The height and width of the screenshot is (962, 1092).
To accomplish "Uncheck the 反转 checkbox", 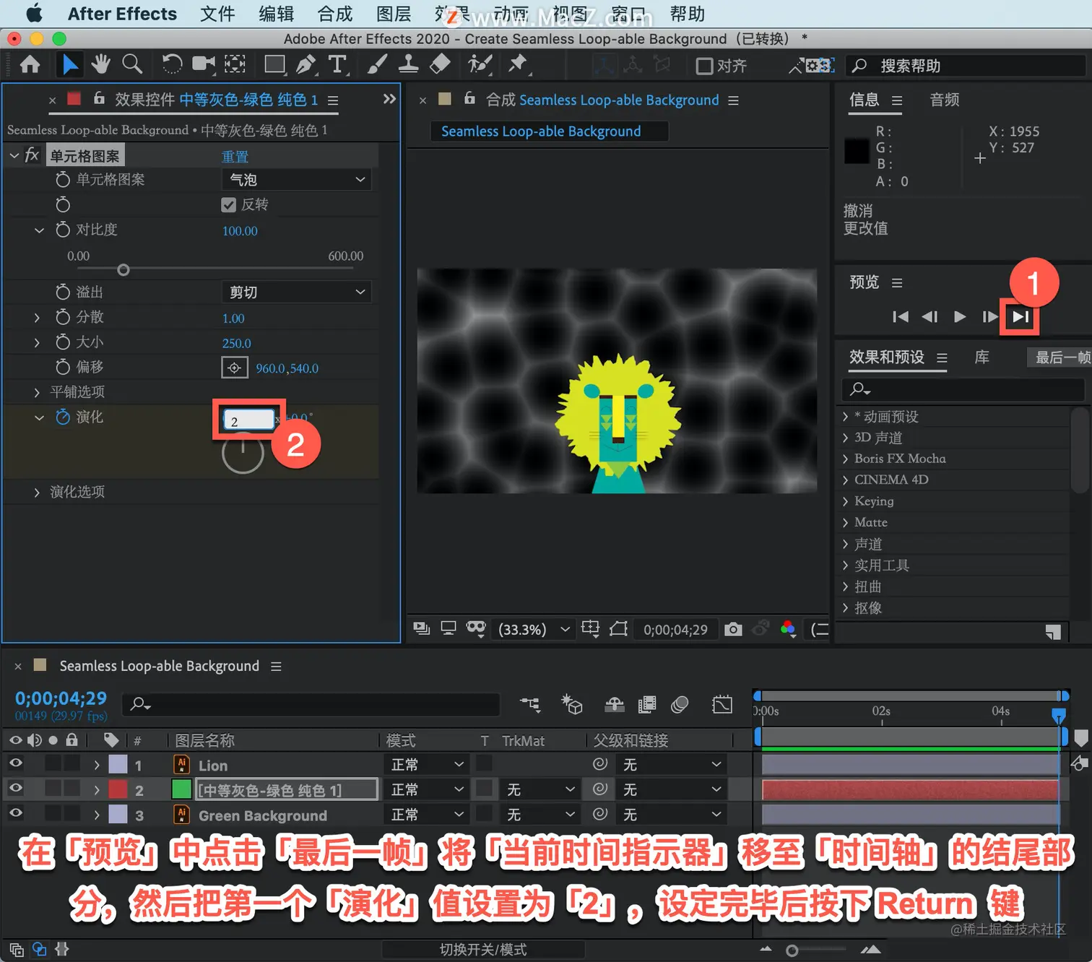I will click(x=228, y=204).
